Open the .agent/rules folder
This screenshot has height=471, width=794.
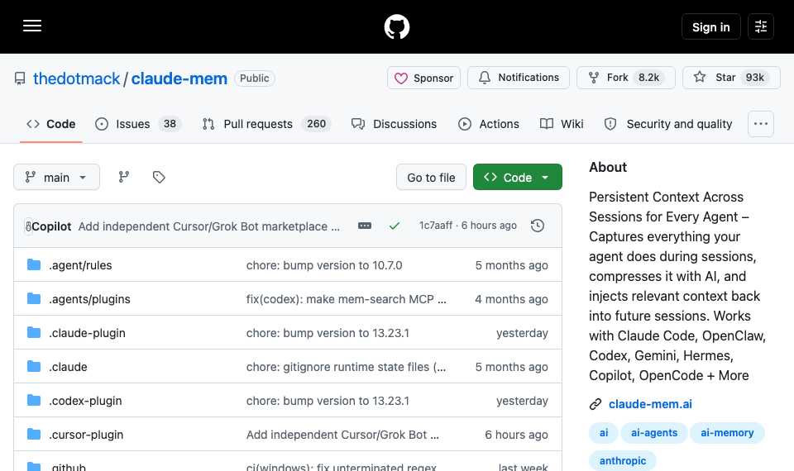tap(80, 265)
